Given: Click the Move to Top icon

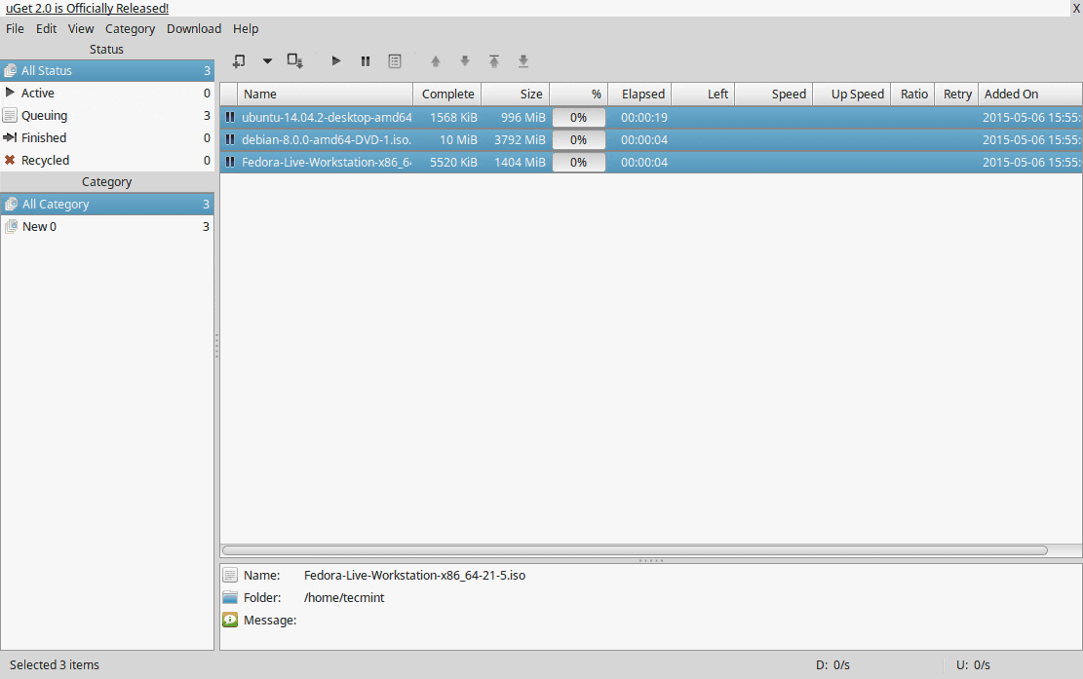Looking at the screenshot, I should click(494, 61).
